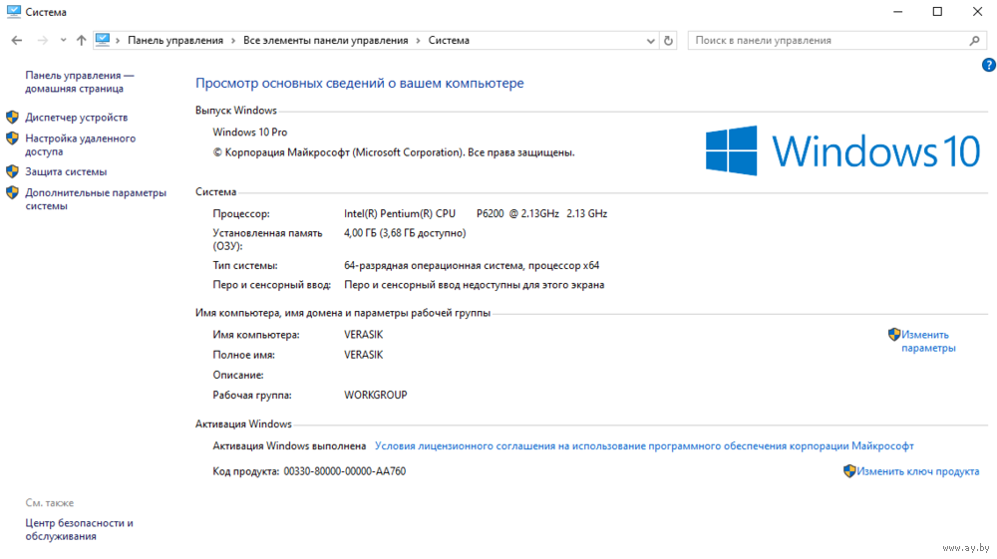The width and height of the screenshot is (997, 559).
Task: Select the WORKGROUP workgroup value
Action: coord(376,396)
